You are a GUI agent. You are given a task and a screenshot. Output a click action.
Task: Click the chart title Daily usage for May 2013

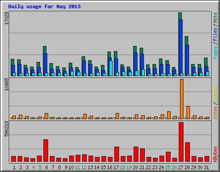44,6
